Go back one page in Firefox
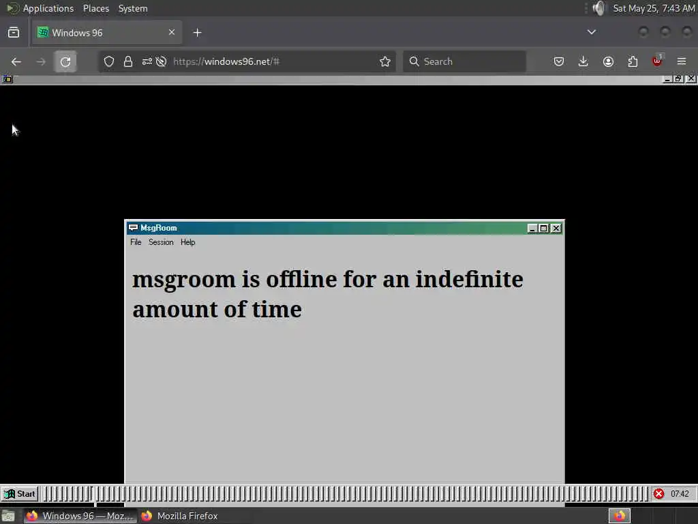The width and height of the screenshot is (698, 524). click(x=16, y=61)
